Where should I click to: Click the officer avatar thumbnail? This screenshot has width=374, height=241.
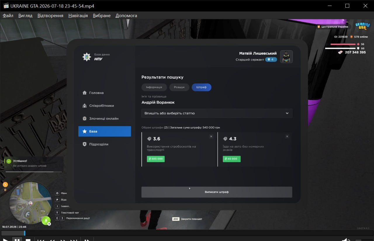point(286,57)
